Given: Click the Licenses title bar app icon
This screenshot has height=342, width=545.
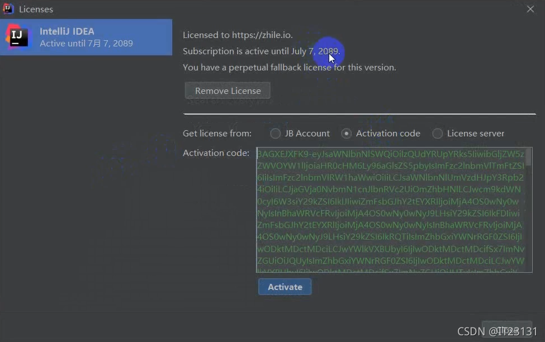Looking at the screenshot, I should 8,9.
